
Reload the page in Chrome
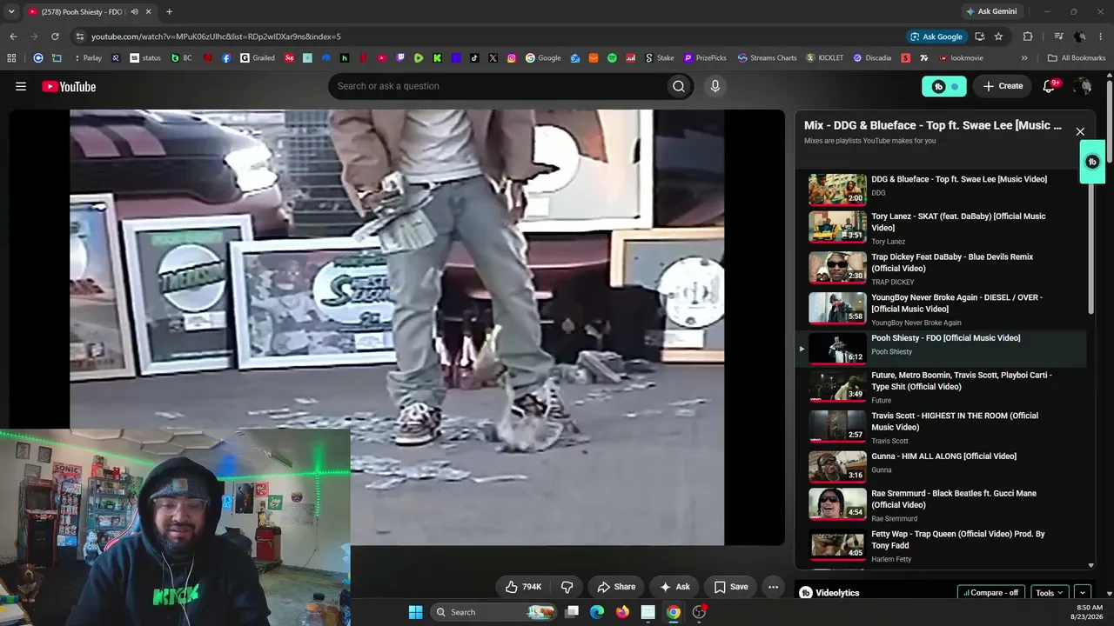pyautogui.click(x=55, y=37)
